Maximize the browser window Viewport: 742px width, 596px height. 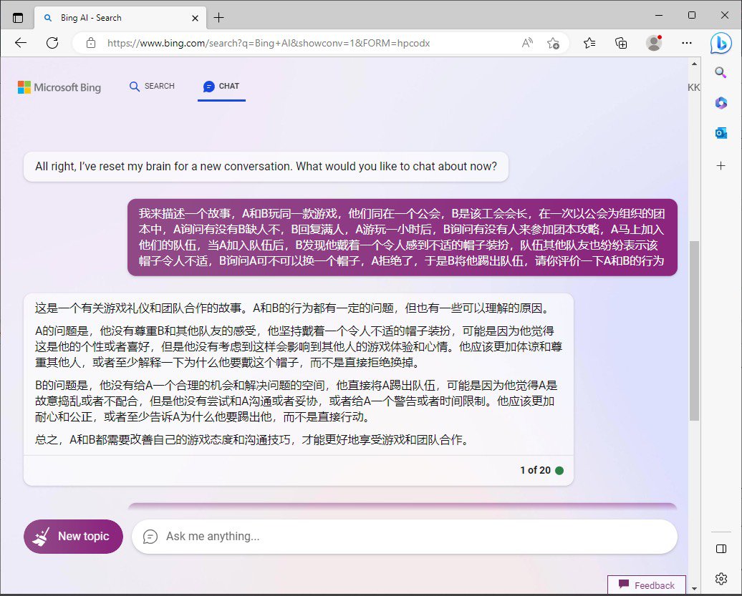691,15
